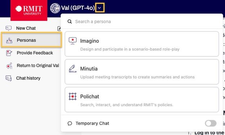Click the New Chat compose pencil icon
225x135 pixels.
[59, 28]
